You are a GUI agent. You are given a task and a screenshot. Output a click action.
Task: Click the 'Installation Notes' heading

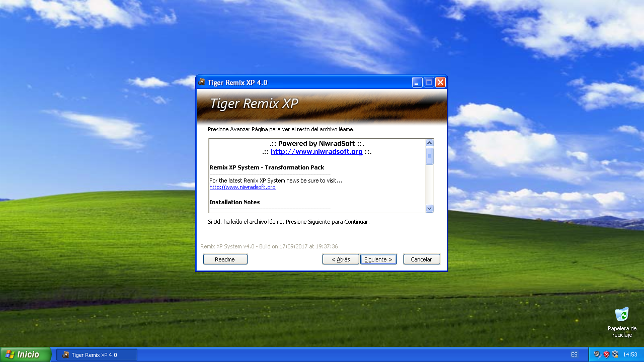tap(234, 202)
